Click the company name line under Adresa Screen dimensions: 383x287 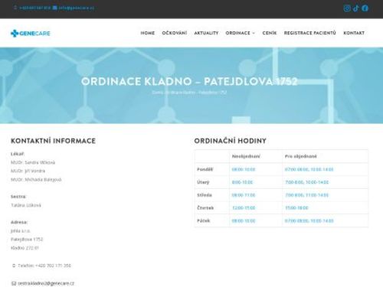(21, 231)
